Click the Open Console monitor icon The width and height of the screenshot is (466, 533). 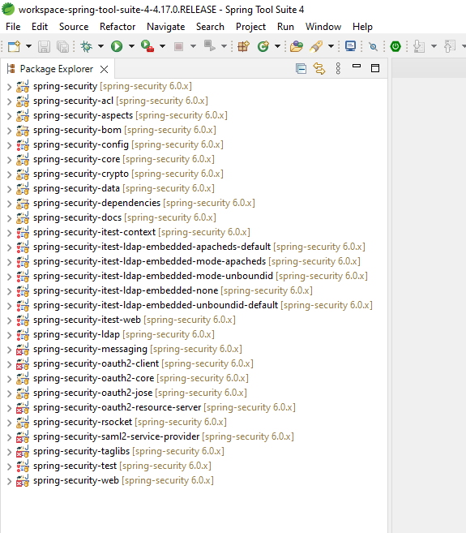pyautogui.click(x=350, y=46)
